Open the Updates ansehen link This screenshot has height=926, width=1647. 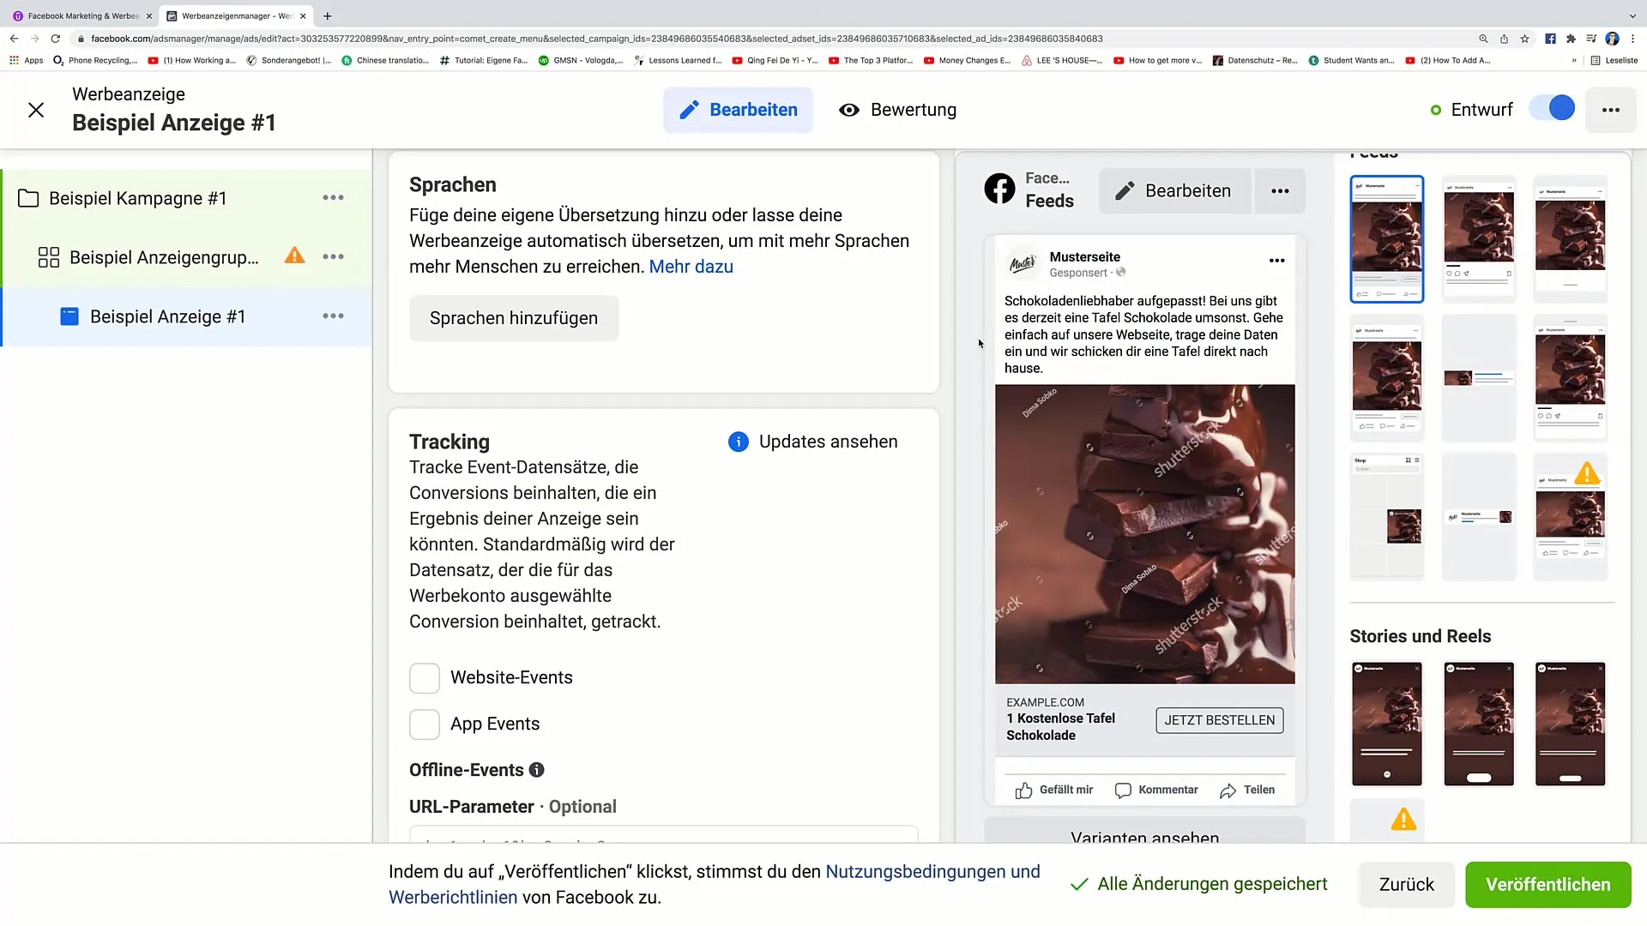click(828, 442)
